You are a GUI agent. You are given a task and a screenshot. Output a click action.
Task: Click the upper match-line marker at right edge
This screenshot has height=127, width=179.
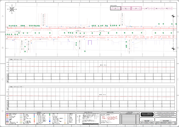point(173,16)
